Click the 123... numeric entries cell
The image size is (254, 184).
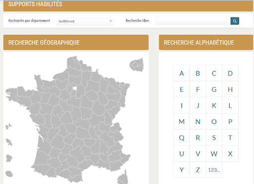coord(214,170)
